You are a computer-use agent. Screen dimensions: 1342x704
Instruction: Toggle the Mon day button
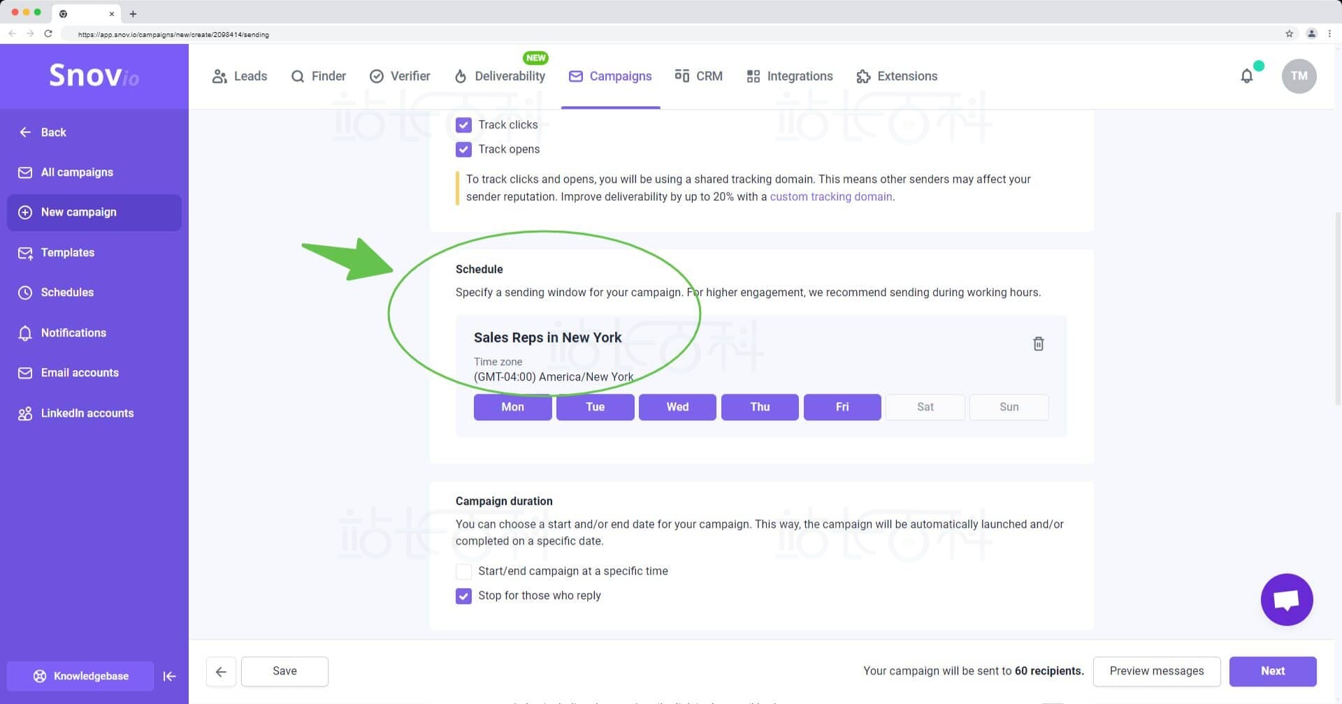tap(513, 407)
